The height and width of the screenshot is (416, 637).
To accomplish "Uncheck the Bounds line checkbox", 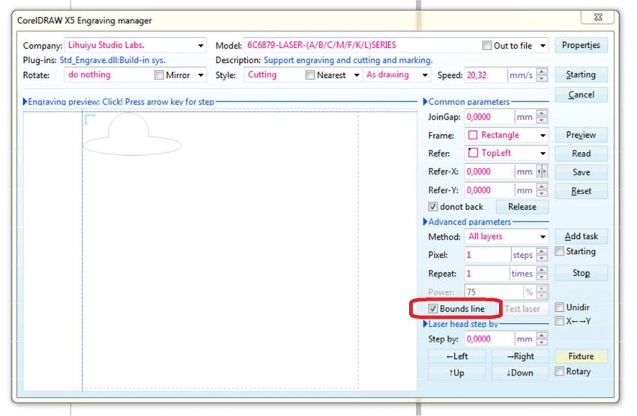I will coord(433,309).
